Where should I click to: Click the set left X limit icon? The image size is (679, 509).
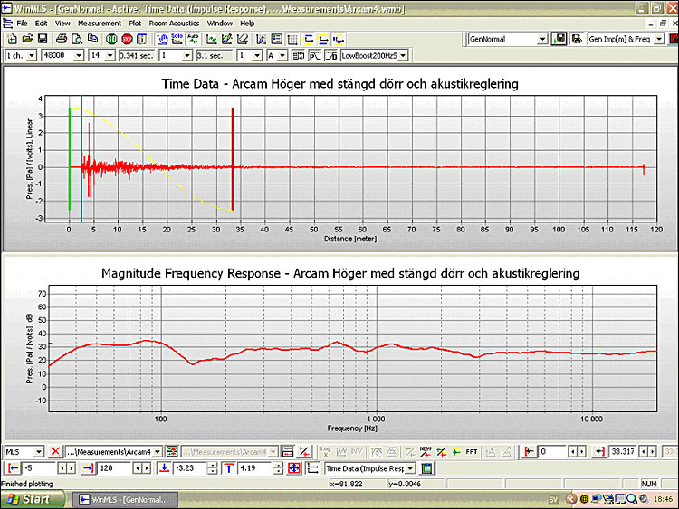(14, 468)
